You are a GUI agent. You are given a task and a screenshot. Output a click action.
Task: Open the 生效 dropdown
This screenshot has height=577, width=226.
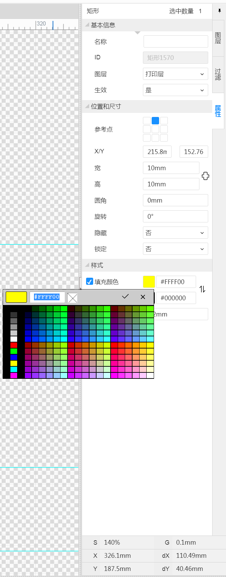[175, 90]
